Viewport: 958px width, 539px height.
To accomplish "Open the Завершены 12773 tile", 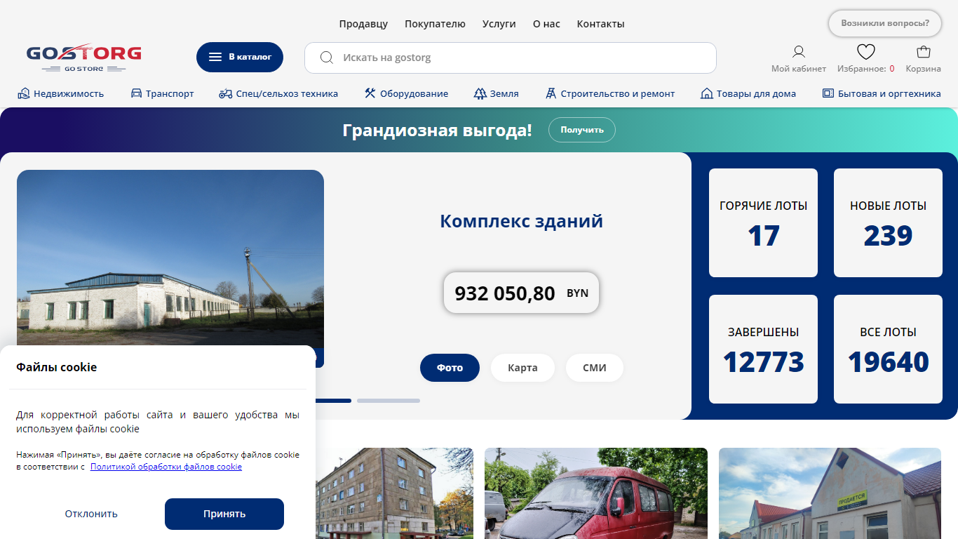I will tap(763, 350).
